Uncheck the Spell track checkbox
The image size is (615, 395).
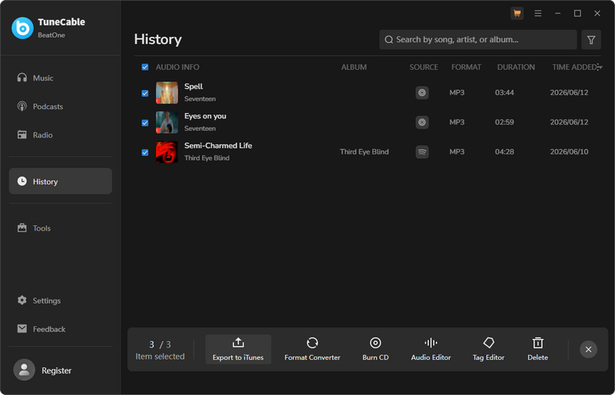pos(145,93)
